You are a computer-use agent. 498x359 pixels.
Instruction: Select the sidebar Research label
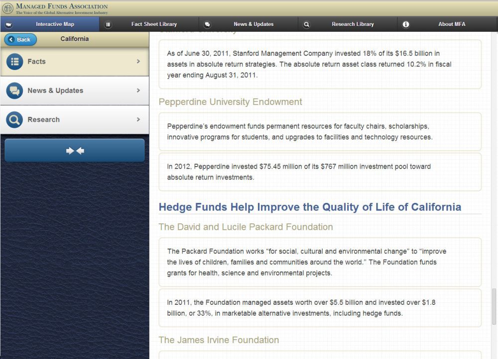pos(43,119)
